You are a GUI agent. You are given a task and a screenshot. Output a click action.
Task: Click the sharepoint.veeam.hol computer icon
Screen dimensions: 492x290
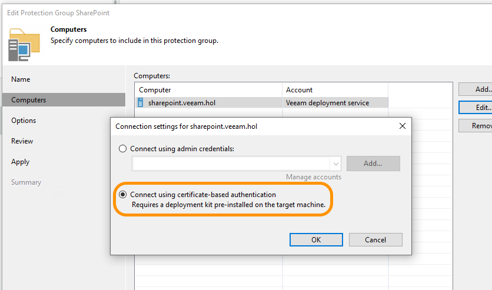pyautogui.click(x=141, y=102)
